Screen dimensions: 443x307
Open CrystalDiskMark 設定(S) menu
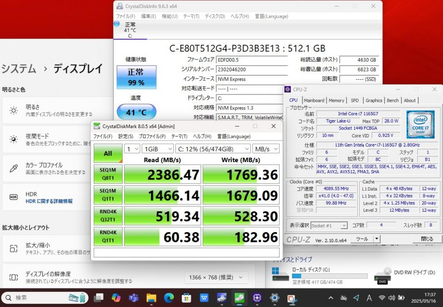click(x=125, y=136)
